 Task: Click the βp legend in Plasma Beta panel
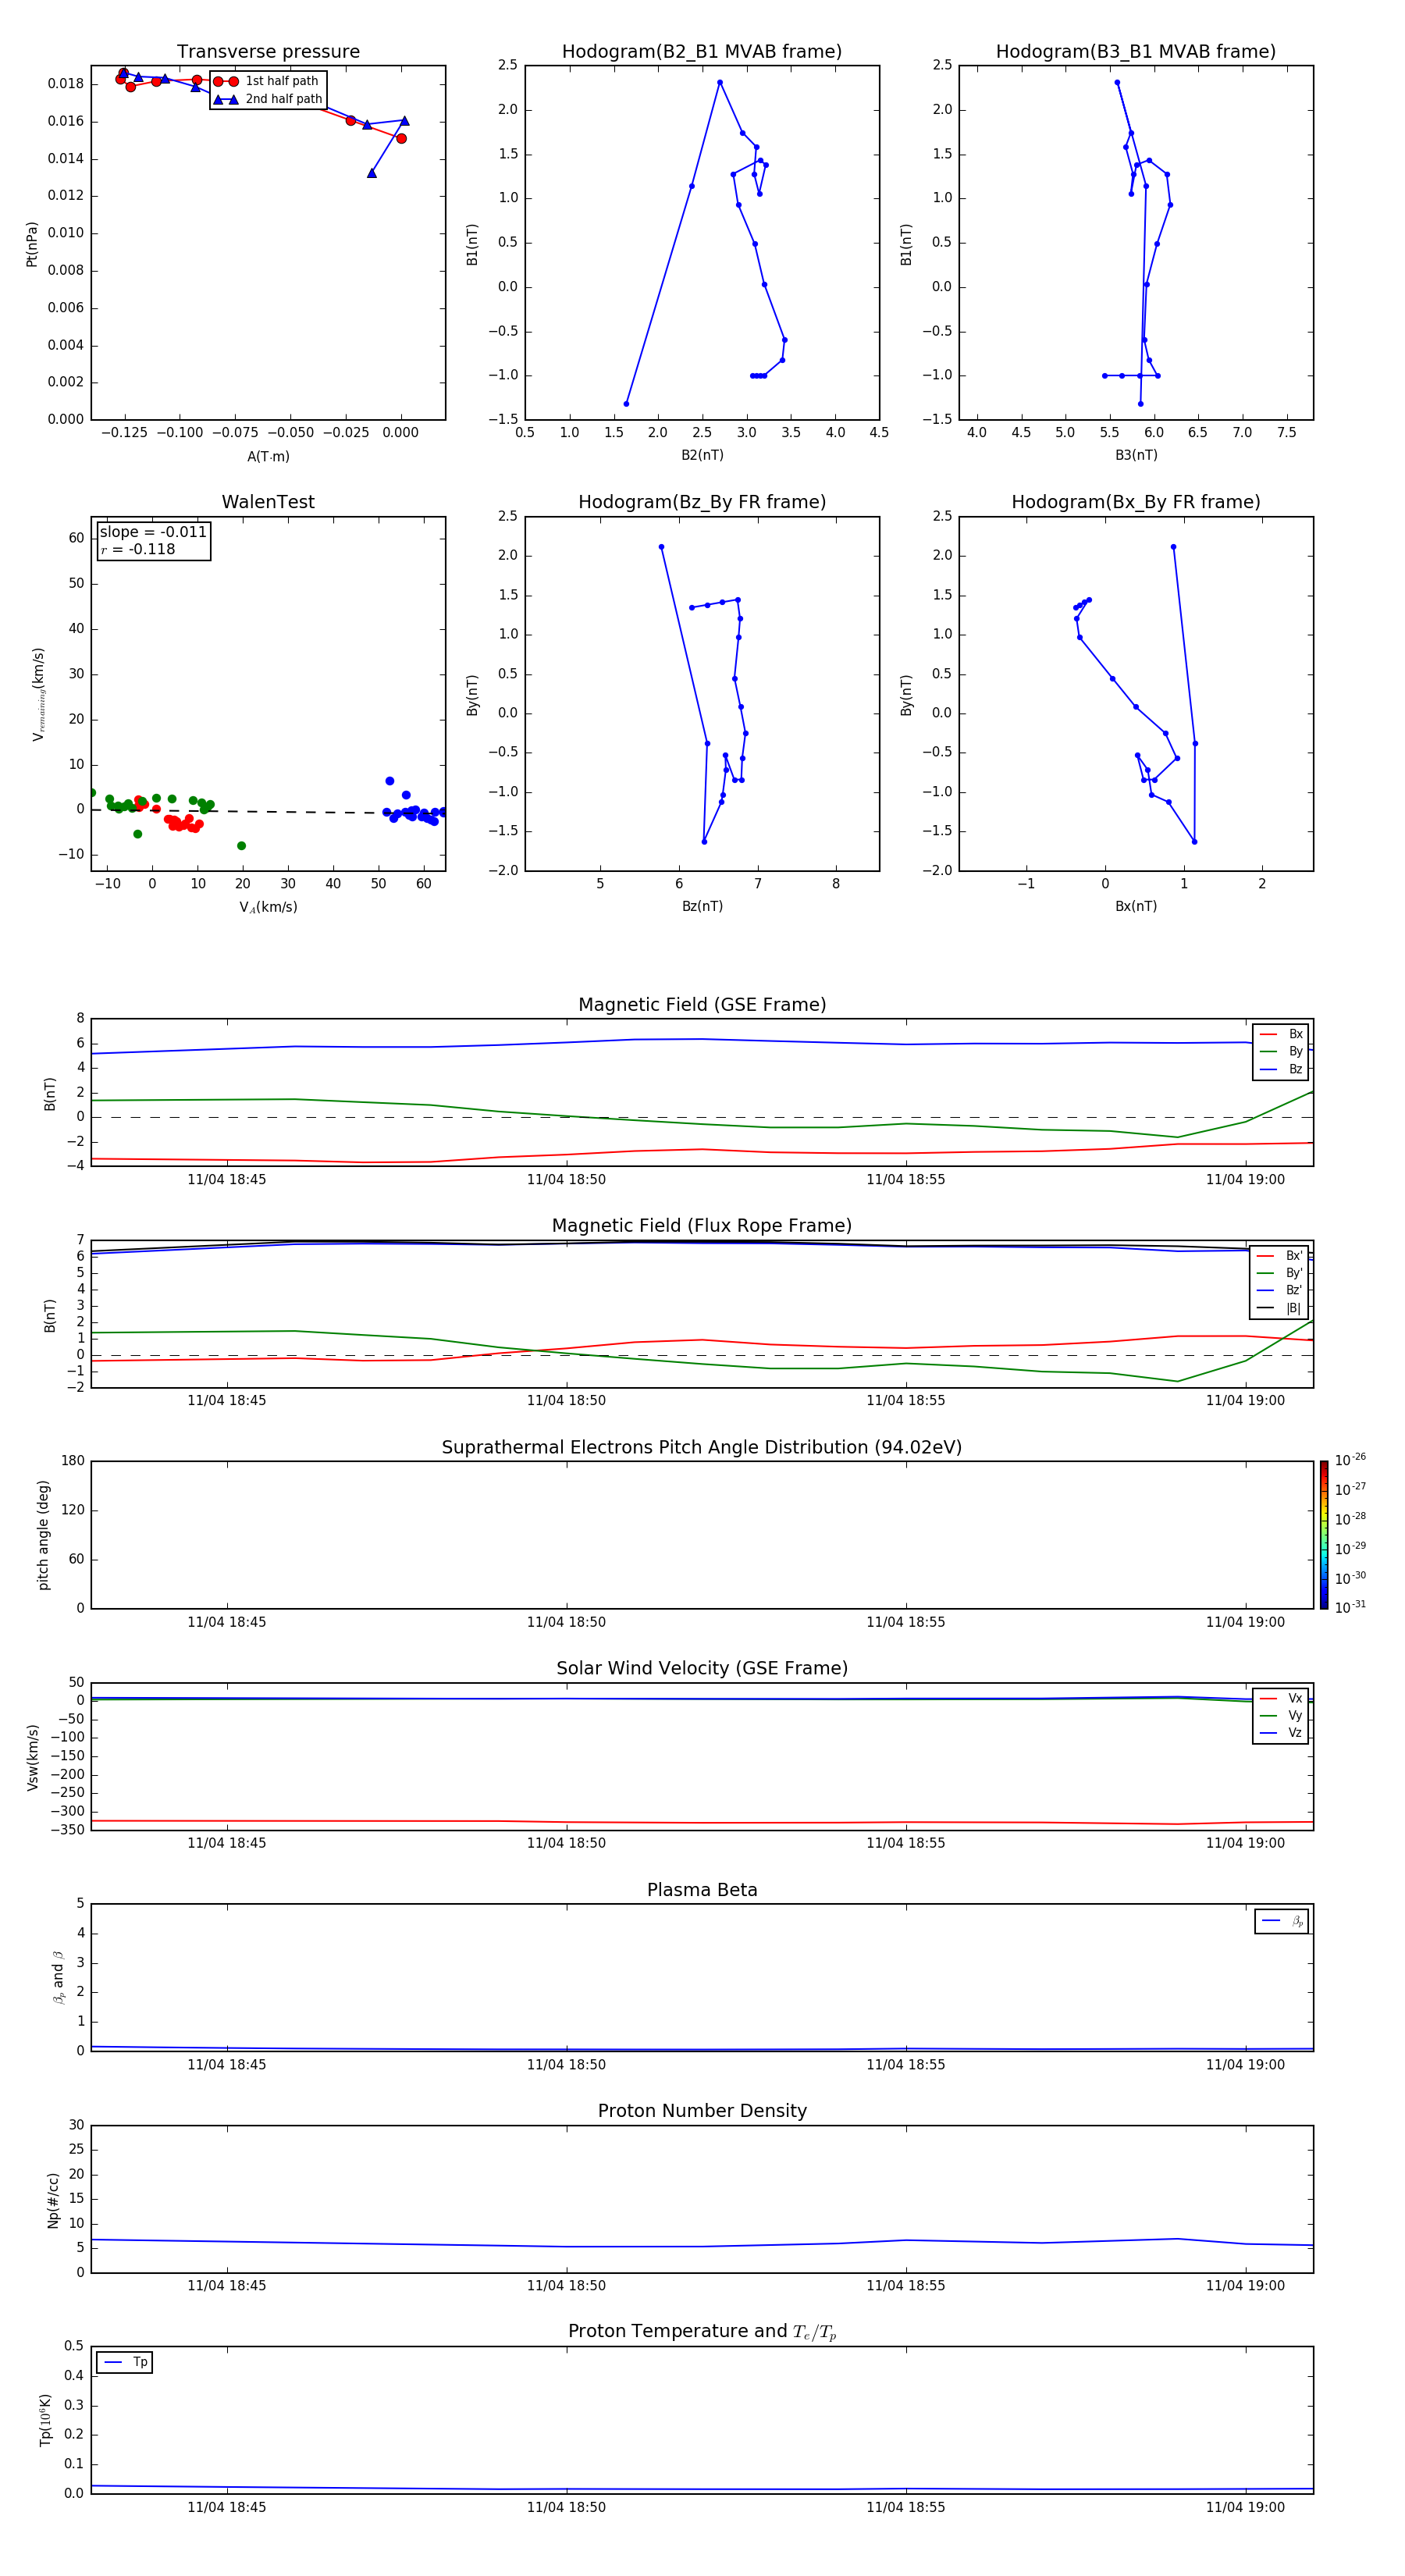click(1282, 1921)
